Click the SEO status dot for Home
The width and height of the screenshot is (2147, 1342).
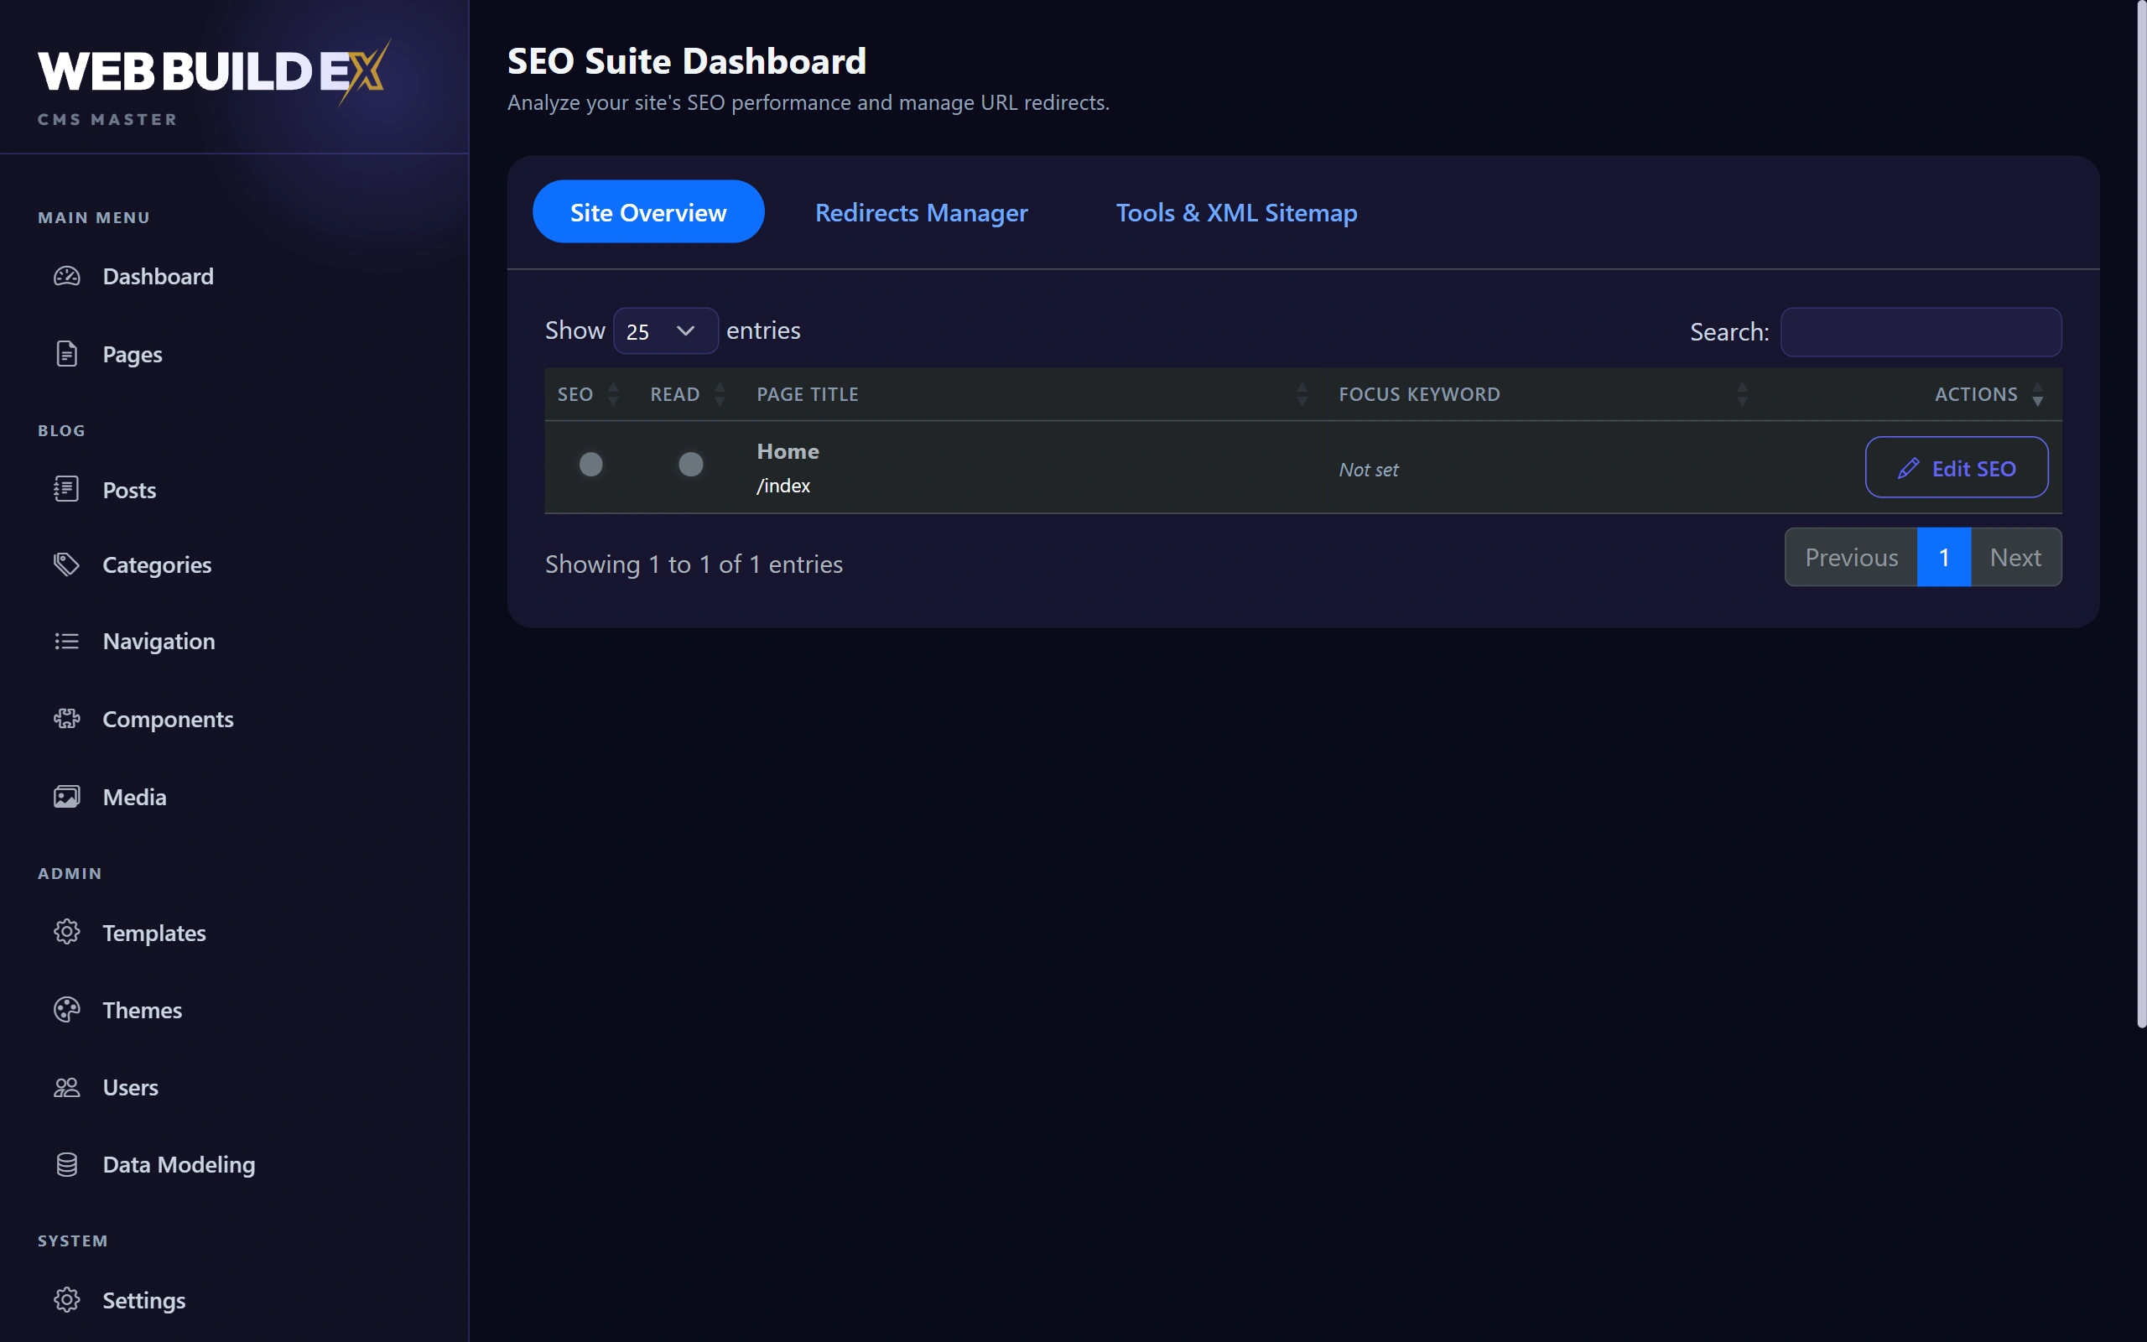591,464
